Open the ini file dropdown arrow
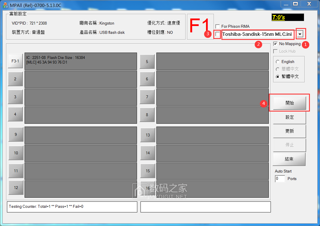This screenshot has width=320, height=226. [x=300, y=34]
